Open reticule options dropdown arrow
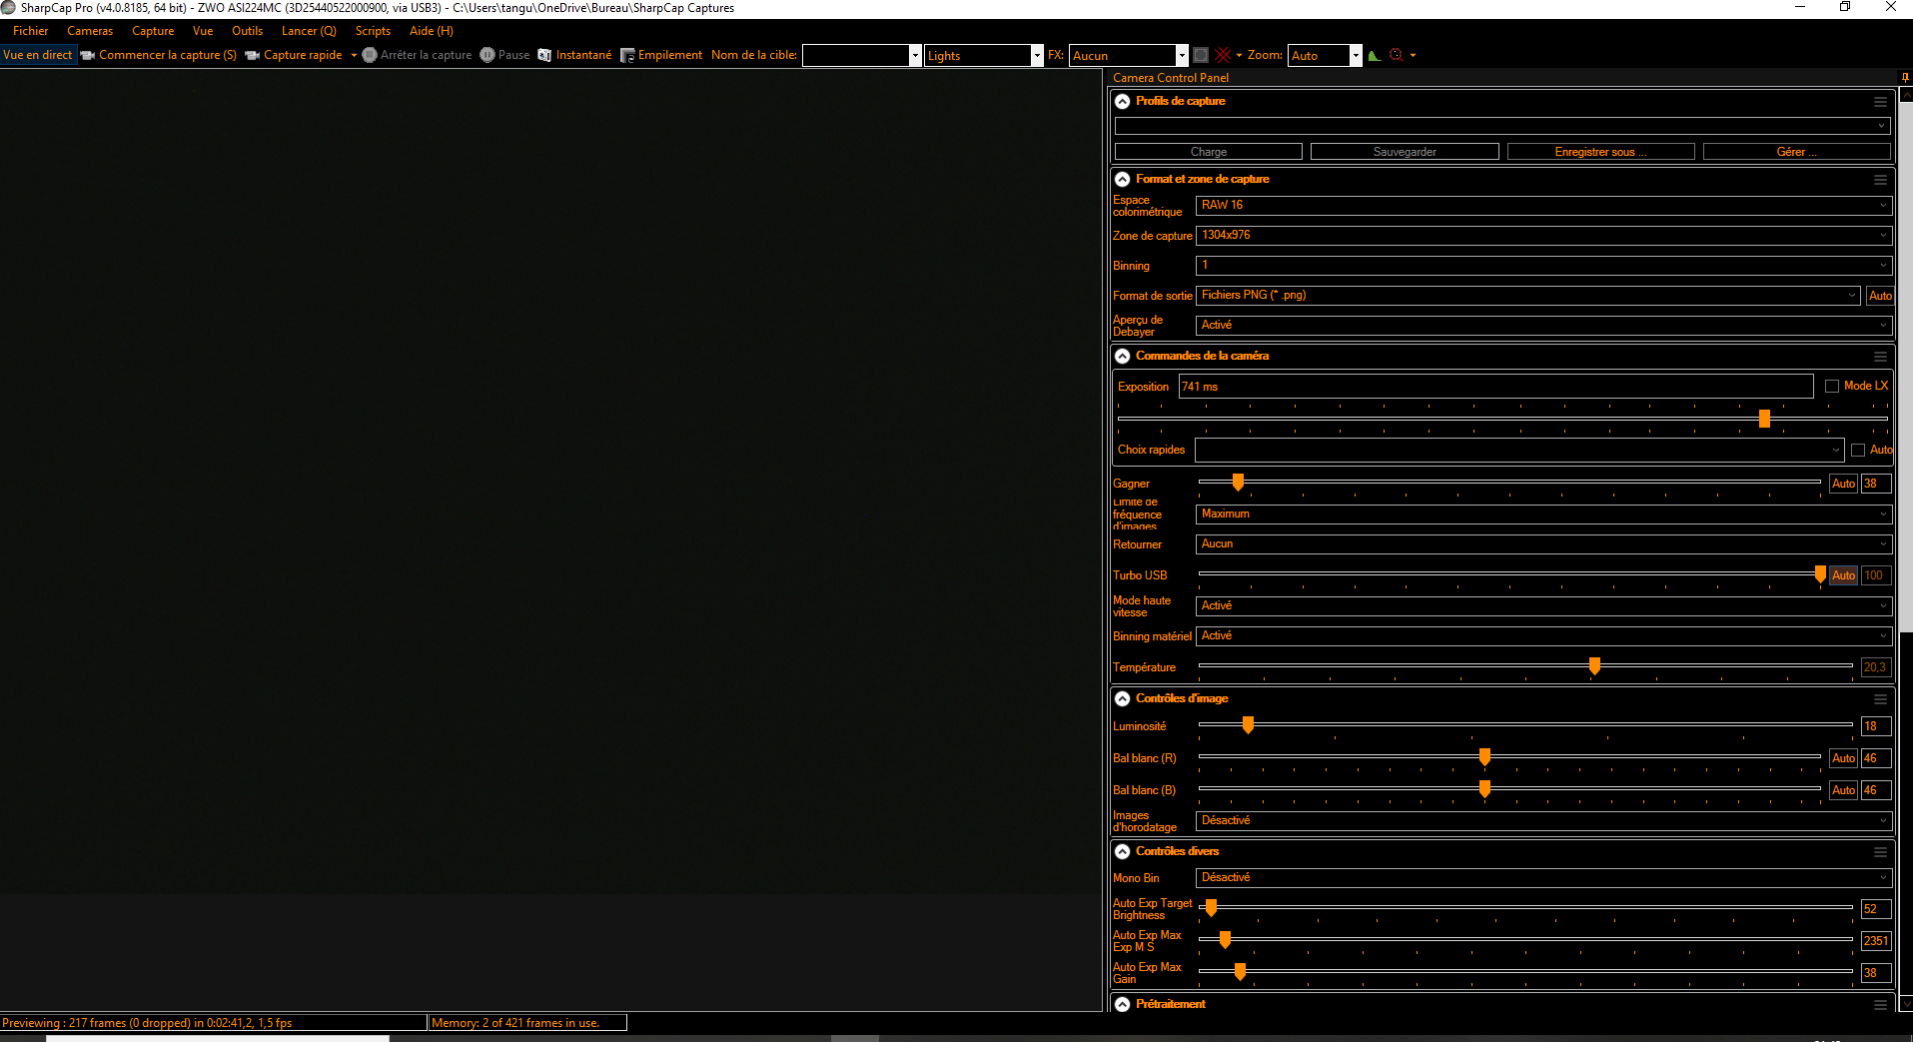 click(1239, 56)
